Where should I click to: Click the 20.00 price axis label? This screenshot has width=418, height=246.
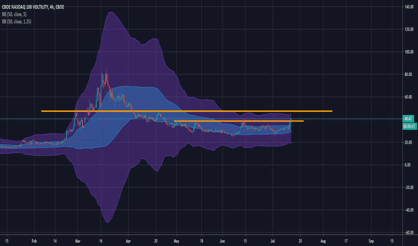(x=408, y=142)
